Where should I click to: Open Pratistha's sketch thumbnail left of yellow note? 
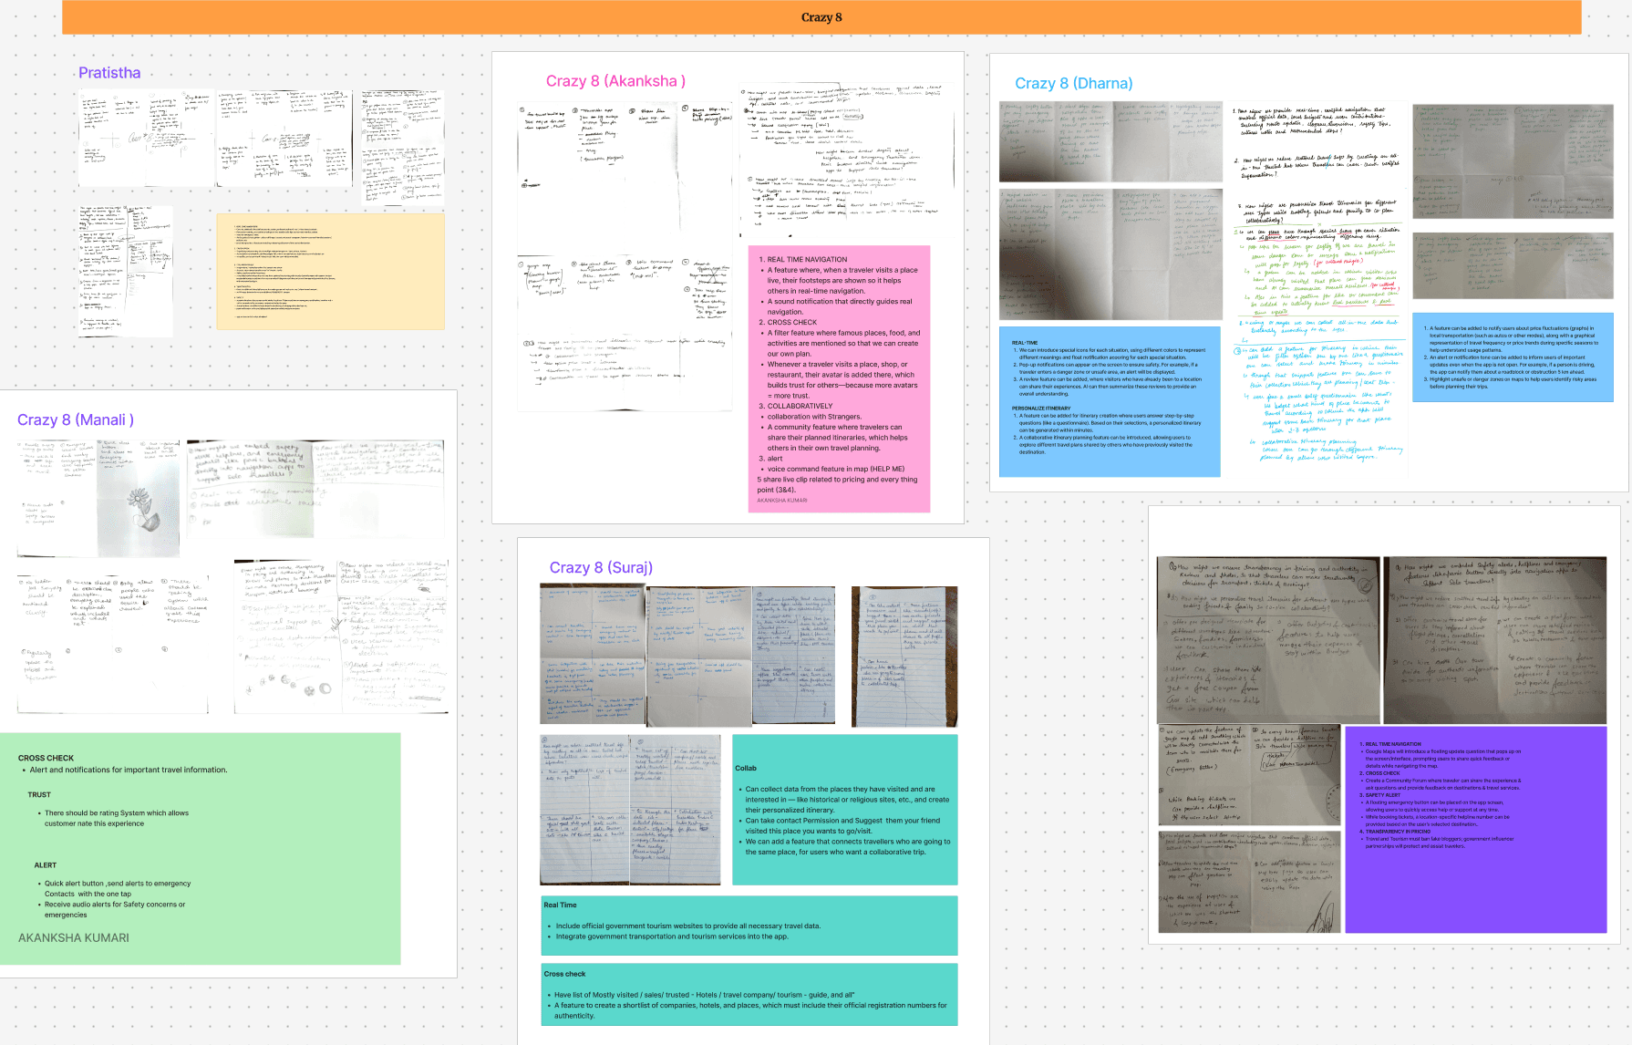(x=125, y=271)
